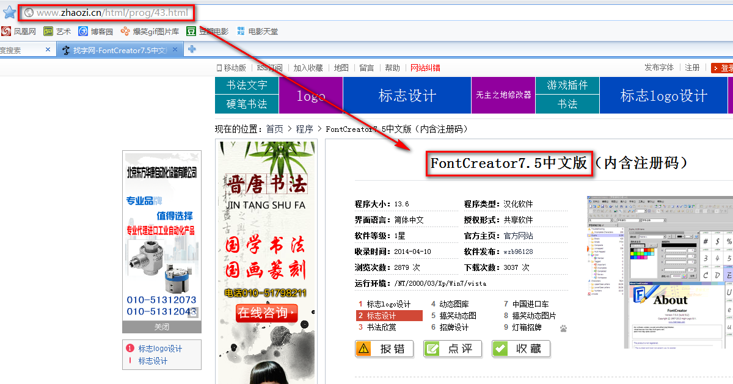
Task: Click the teal 书法 banner tile
Action: click(567, 104)
